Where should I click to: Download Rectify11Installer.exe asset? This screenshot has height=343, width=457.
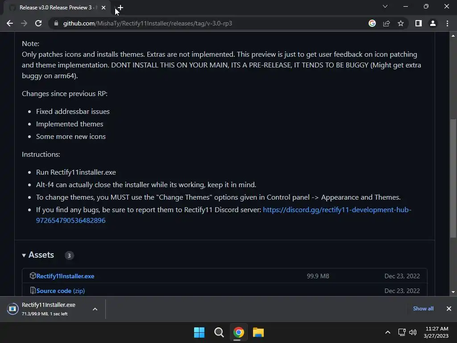tap(65, 276)
